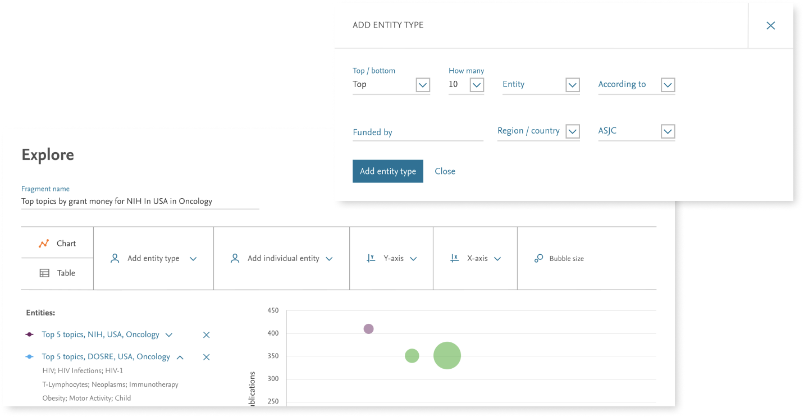
Task: Switch to the Table view tab
Action: 57,273
